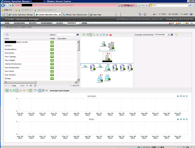Open the User Preferences link
This screenshot has height=148, width=195.
tap(123, 19)
